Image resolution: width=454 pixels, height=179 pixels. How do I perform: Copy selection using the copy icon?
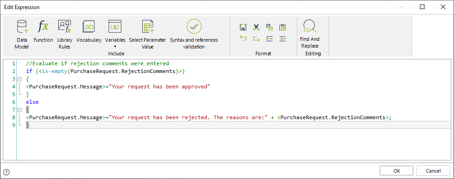coord(269,28)
